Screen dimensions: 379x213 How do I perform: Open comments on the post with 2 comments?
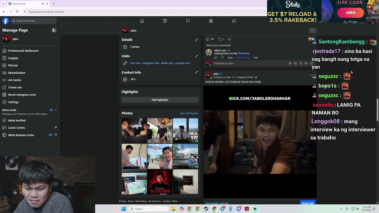click(220, 39)
